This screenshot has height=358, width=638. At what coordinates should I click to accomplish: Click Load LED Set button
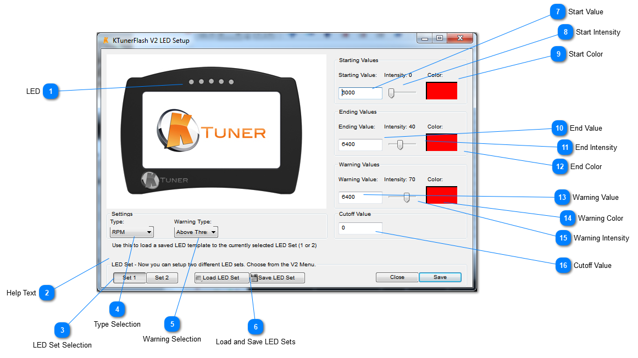(x=221, y=277)
